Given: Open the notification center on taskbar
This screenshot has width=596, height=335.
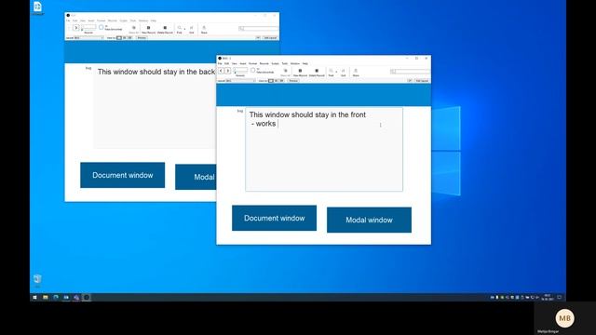Looking at the screenshot, I should [x=560, y=298].
